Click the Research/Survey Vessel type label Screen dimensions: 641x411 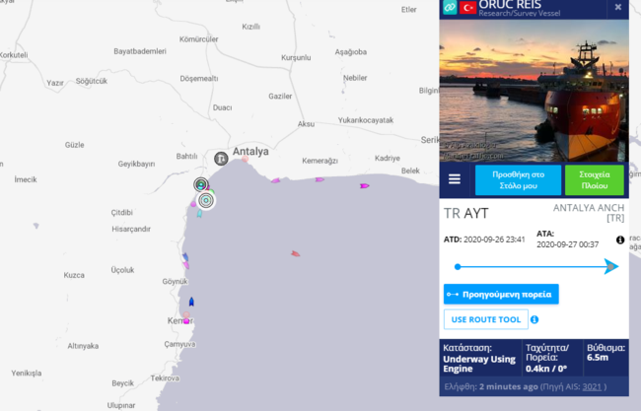pyautogui.click(x=519, y=14)
